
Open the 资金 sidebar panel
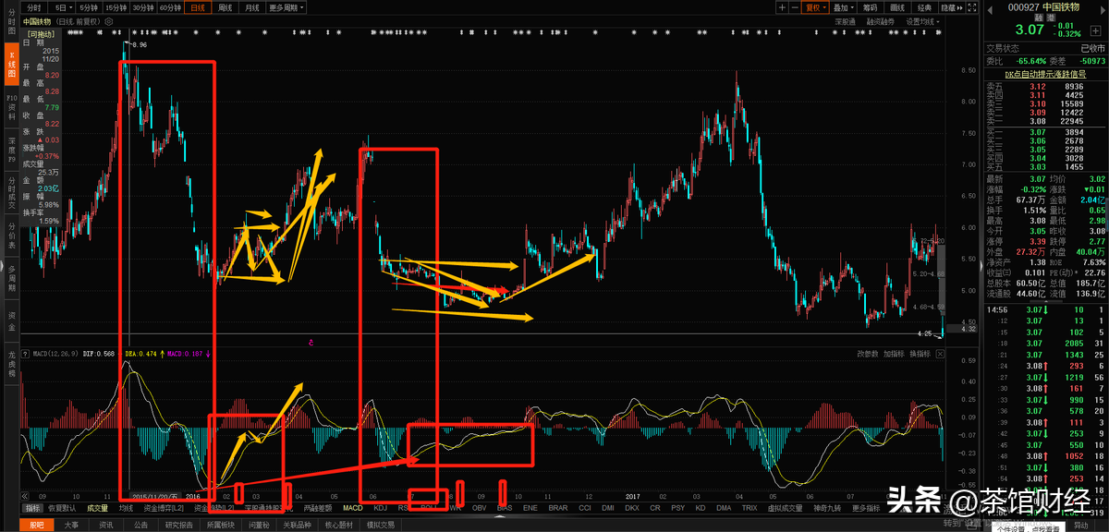pos(10,319)
